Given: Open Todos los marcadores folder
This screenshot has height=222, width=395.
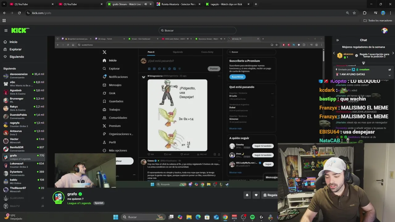Looking at the screenshot, I should coord(378,21).
